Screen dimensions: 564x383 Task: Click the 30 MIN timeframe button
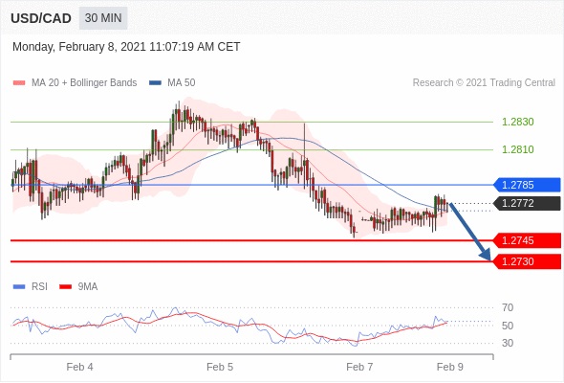coord(103,18)
